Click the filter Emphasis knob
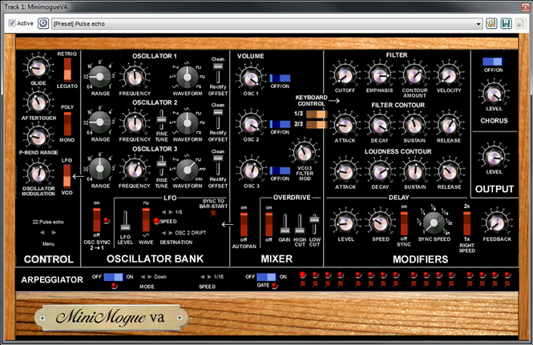533x345 pixels. click(379, 74)
